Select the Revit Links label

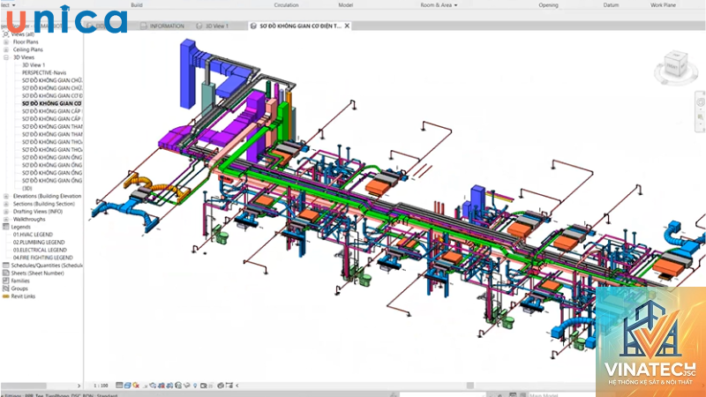tap(23, 296)
